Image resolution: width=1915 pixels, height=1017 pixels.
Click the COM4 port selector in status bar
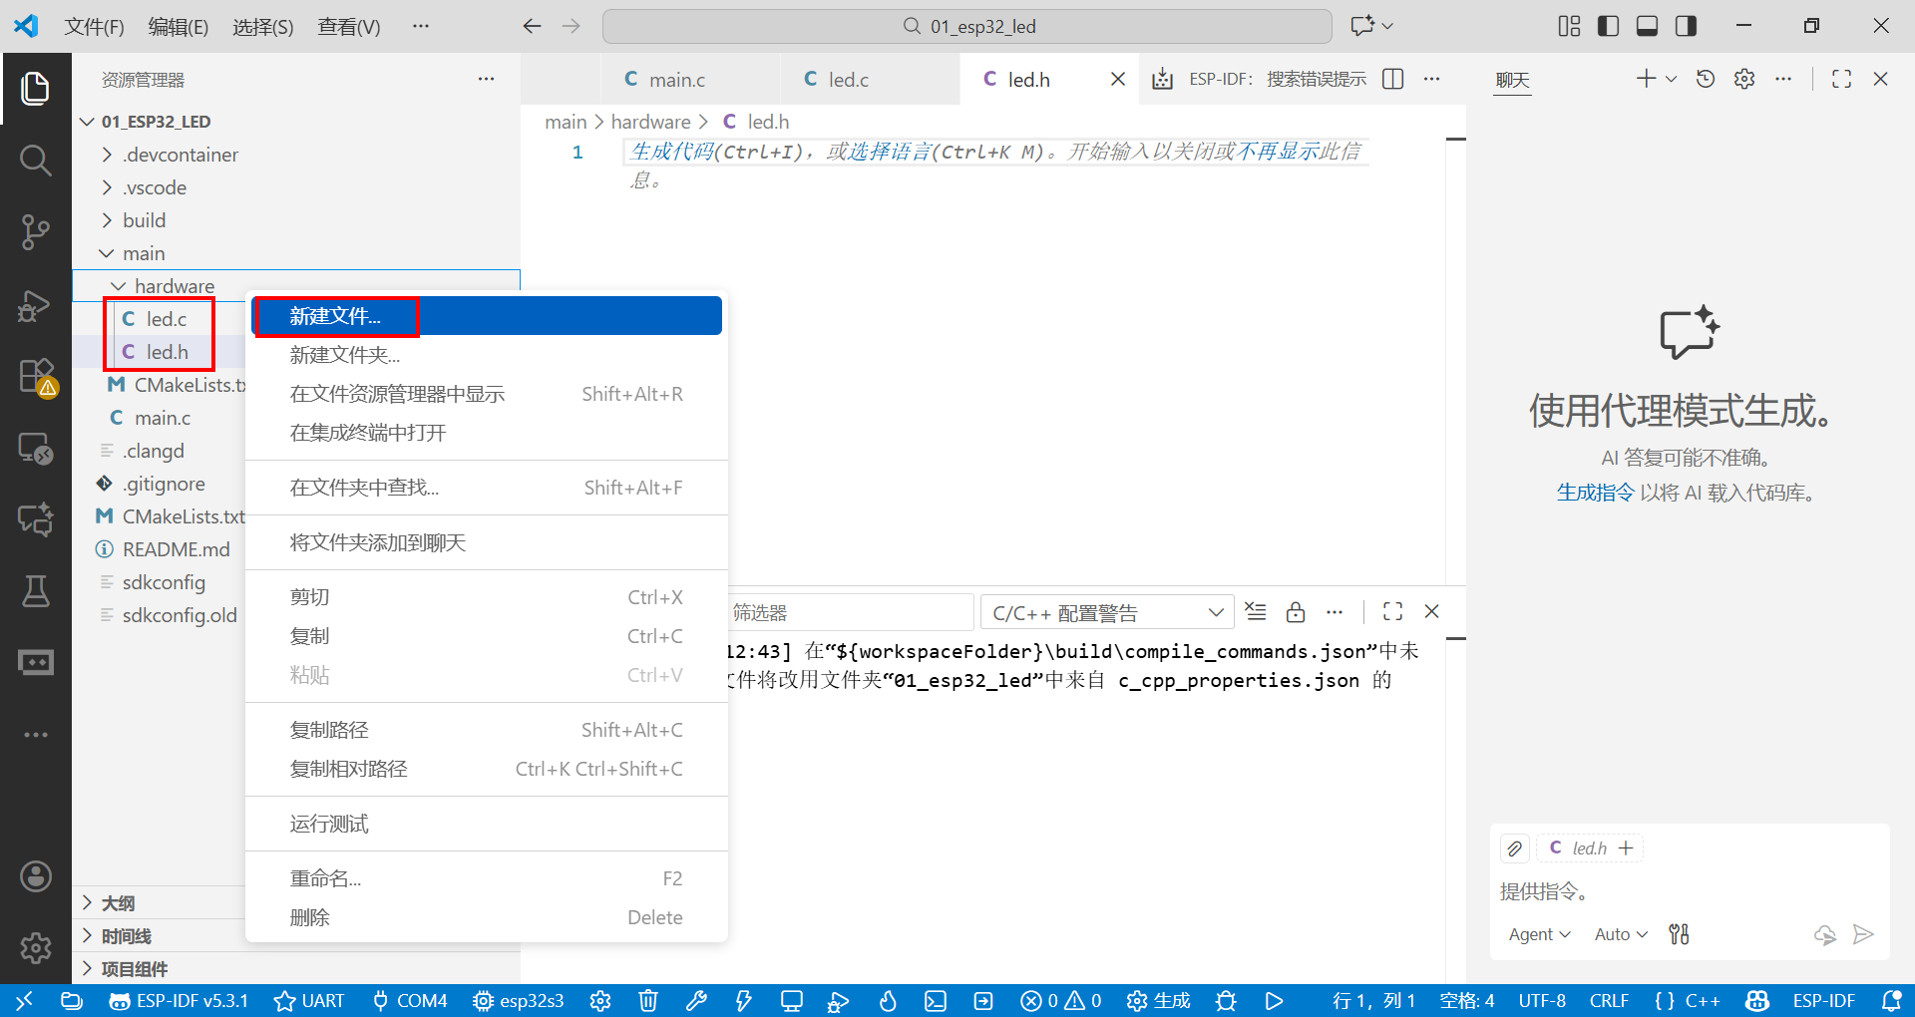[x=410, y=1001]
